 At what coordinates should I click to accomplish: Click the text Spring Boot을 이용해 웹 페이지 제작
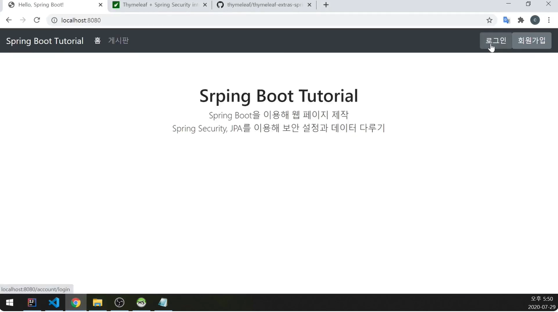coord(279,115)
